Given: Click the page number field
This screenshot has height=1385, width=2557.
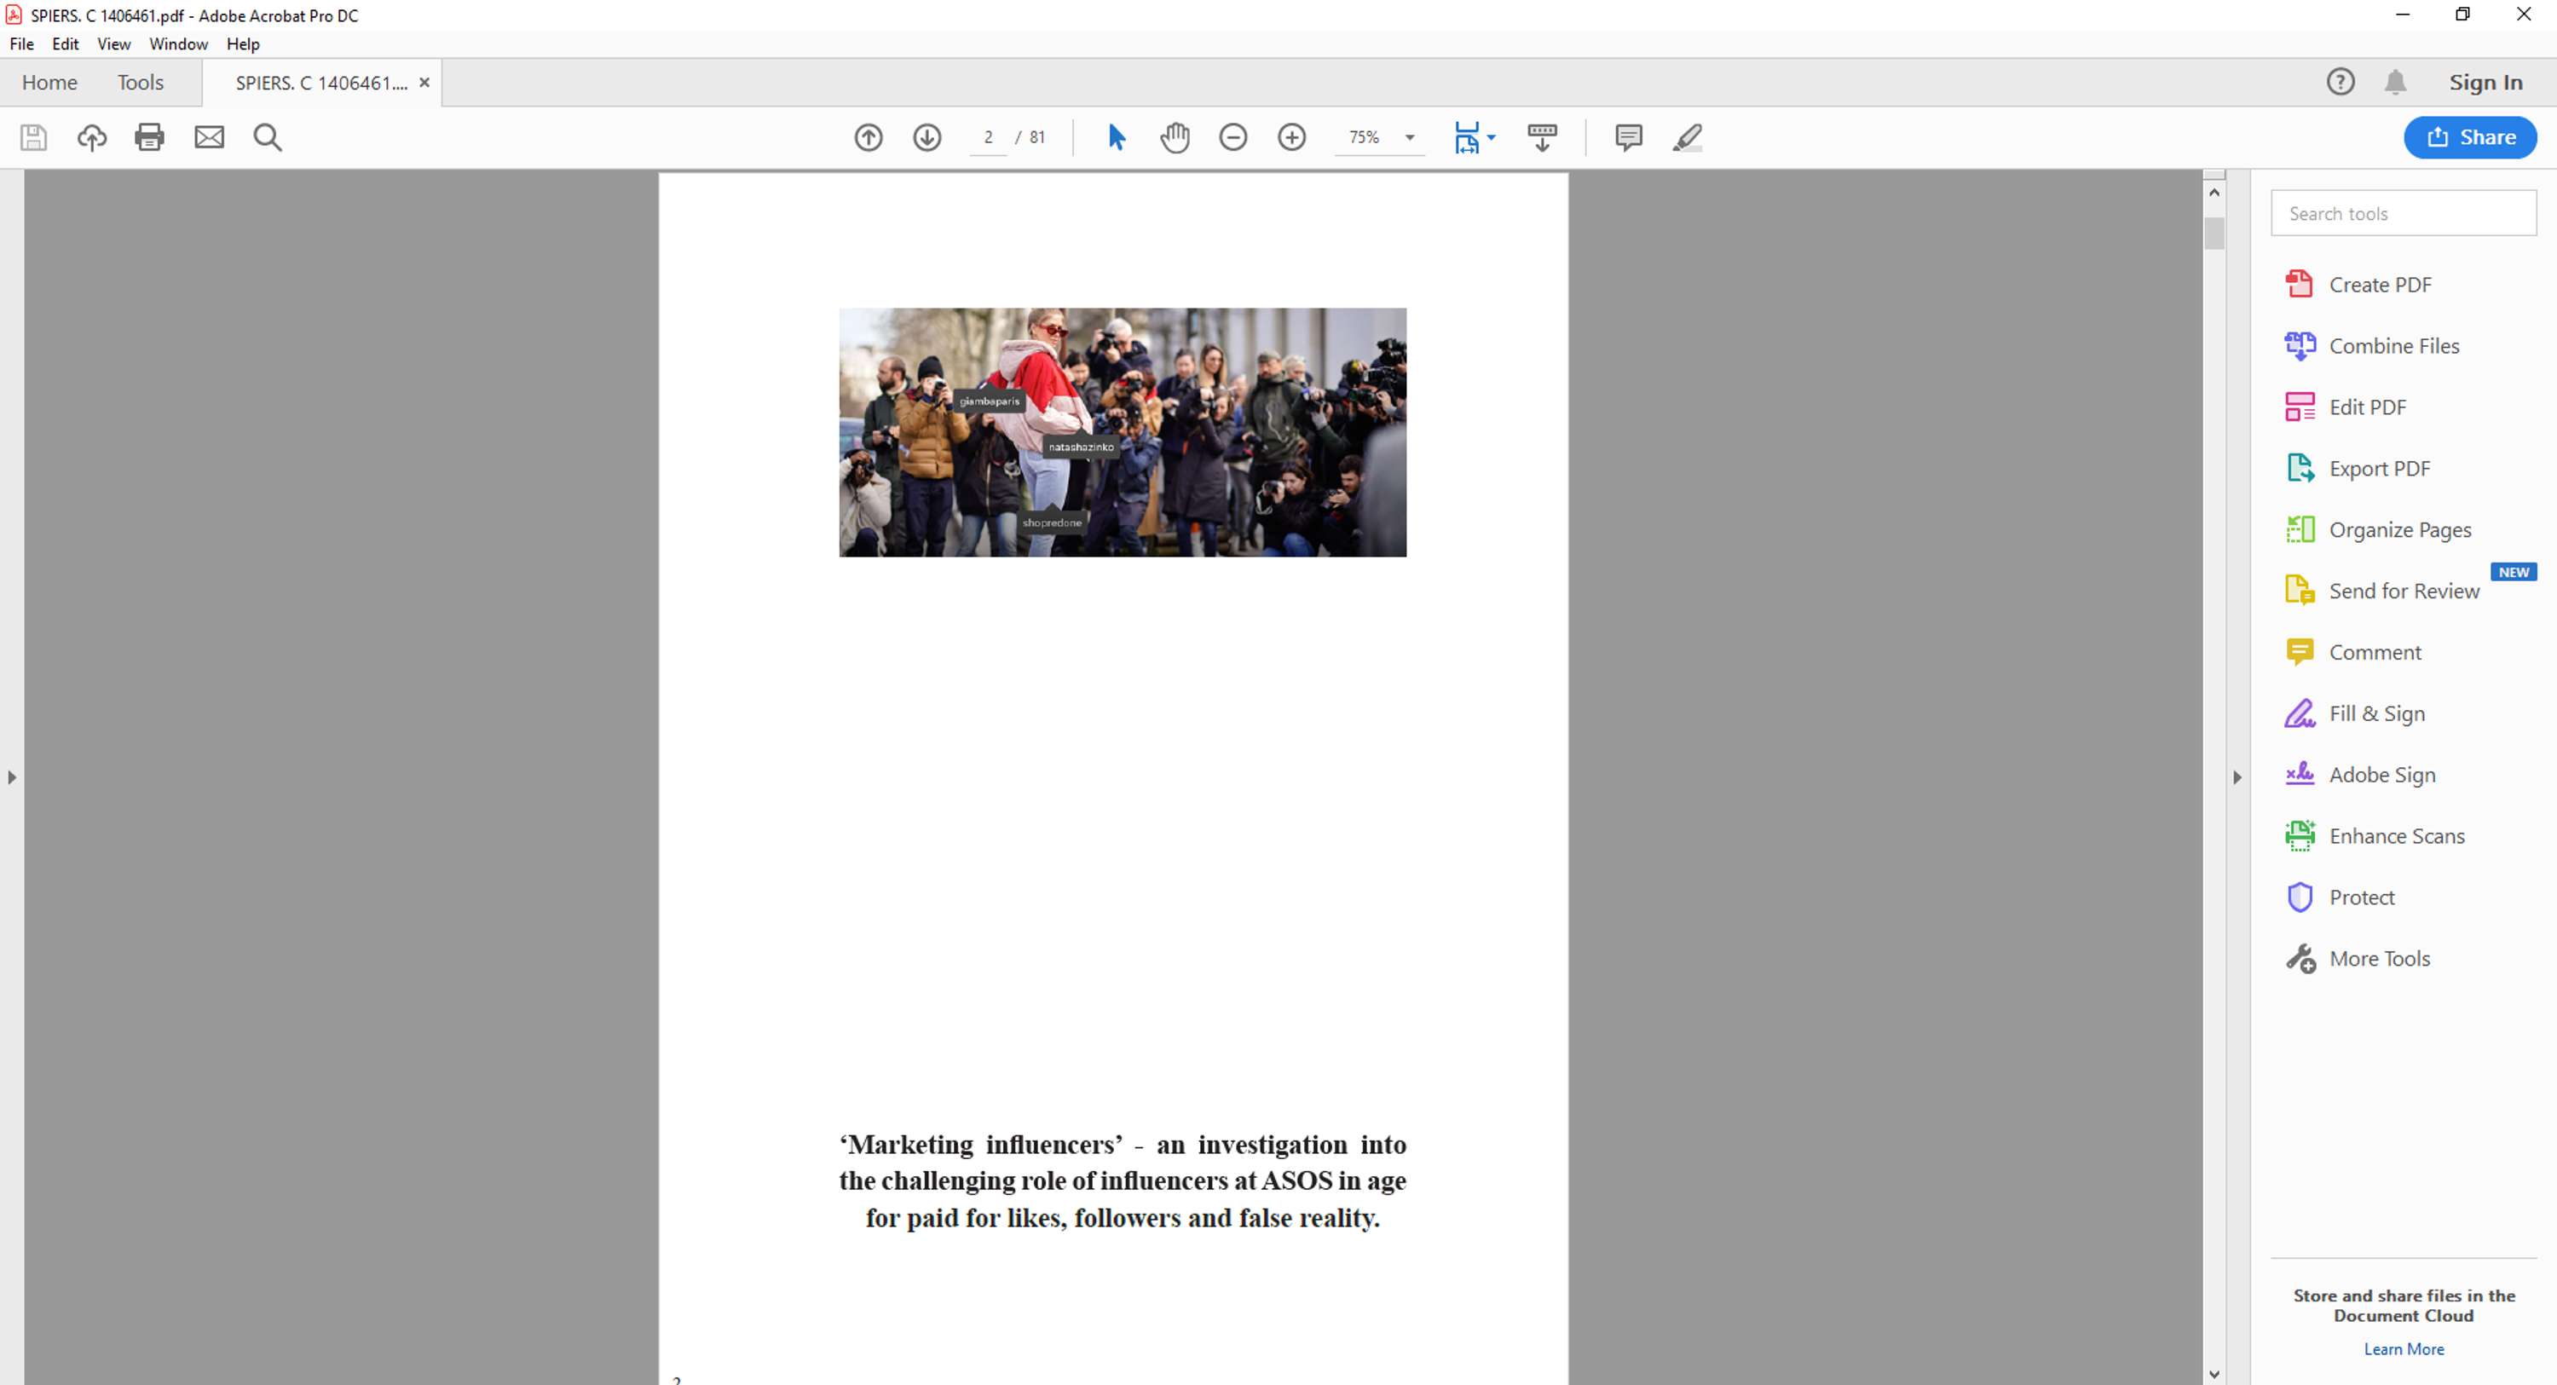Looking at the screenshot, I should 988,137.
